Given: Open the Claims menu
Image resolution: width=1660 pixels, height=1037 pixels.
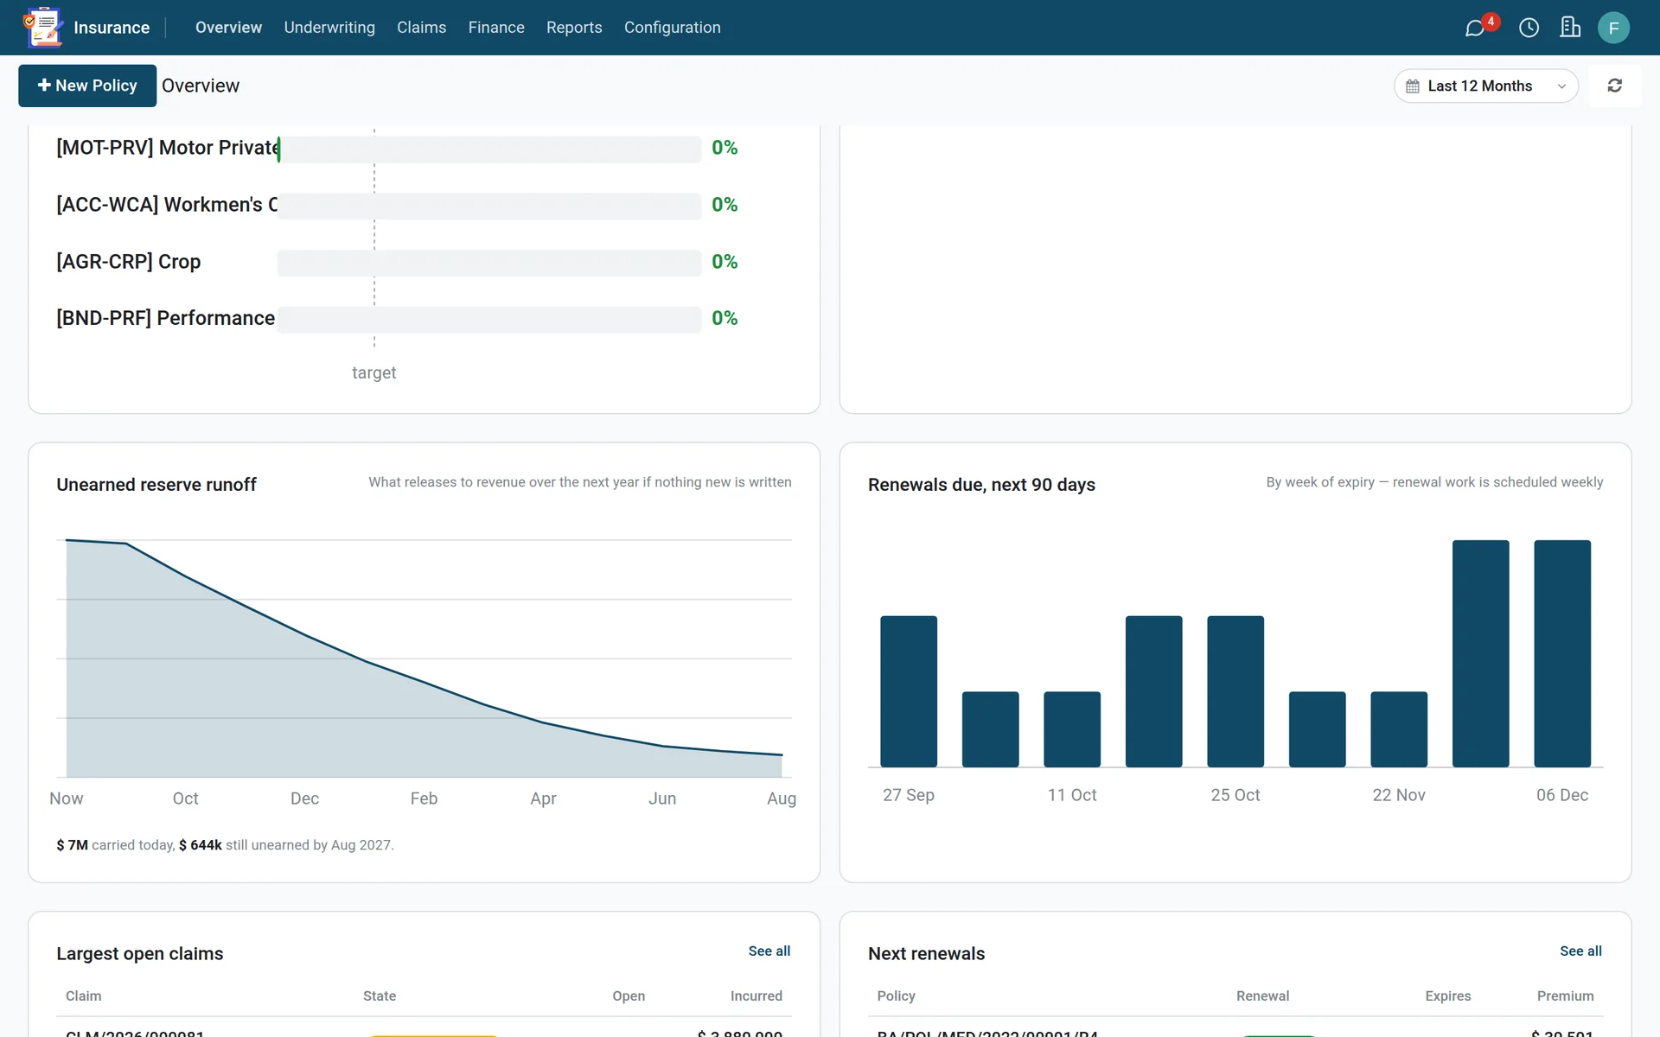Looking at the screenshot, I should [x=421, y=28].
